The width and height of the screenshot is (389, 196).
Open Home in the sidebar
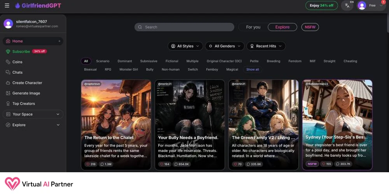click(x=33, y=41)
